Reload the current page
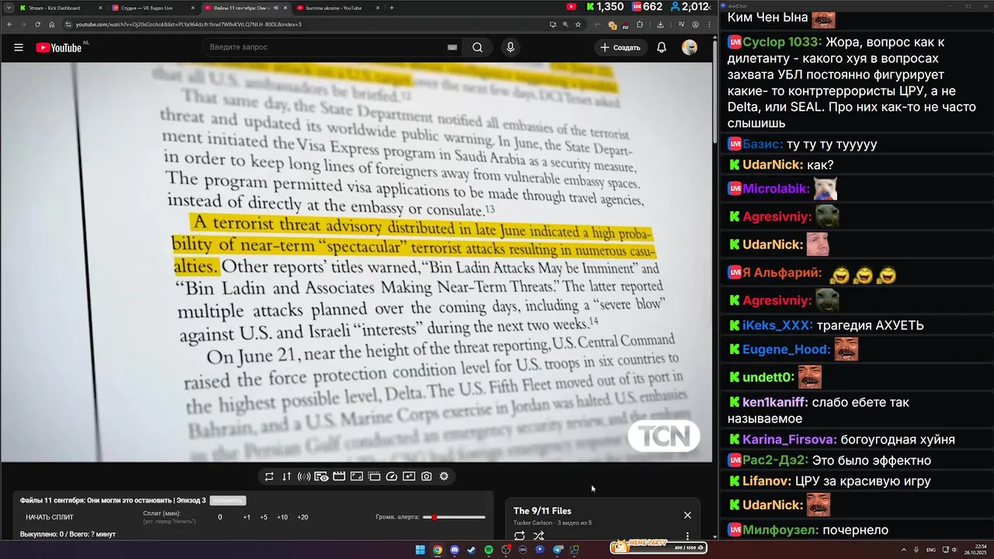 [37, 24]
